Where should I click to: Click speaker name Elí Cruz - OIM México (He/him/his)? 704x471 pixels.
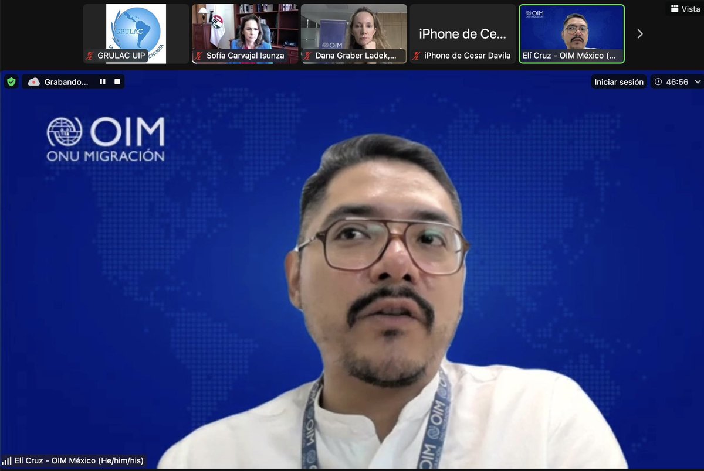click(x=78, y=460)
